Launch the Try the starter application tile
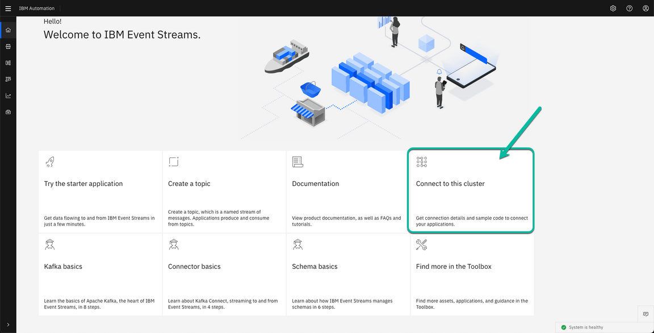Screen dimensions: 654x333 tap(100, 190)
